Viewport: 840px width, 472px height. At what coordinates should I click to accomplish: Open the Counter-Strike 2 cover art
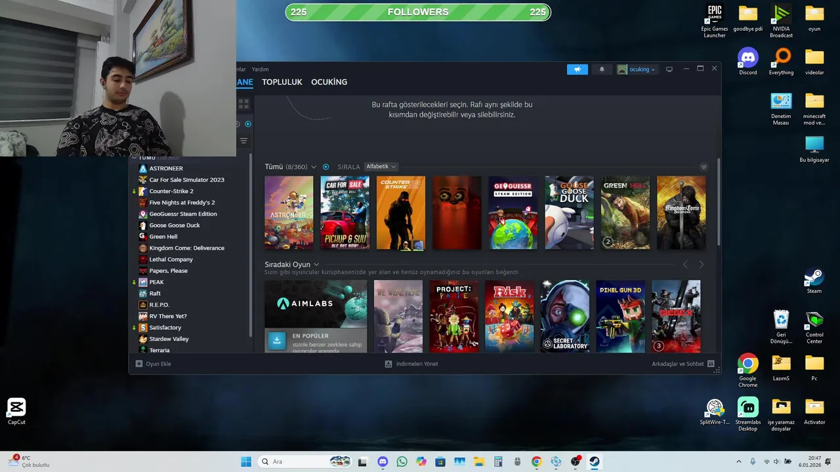401,212
